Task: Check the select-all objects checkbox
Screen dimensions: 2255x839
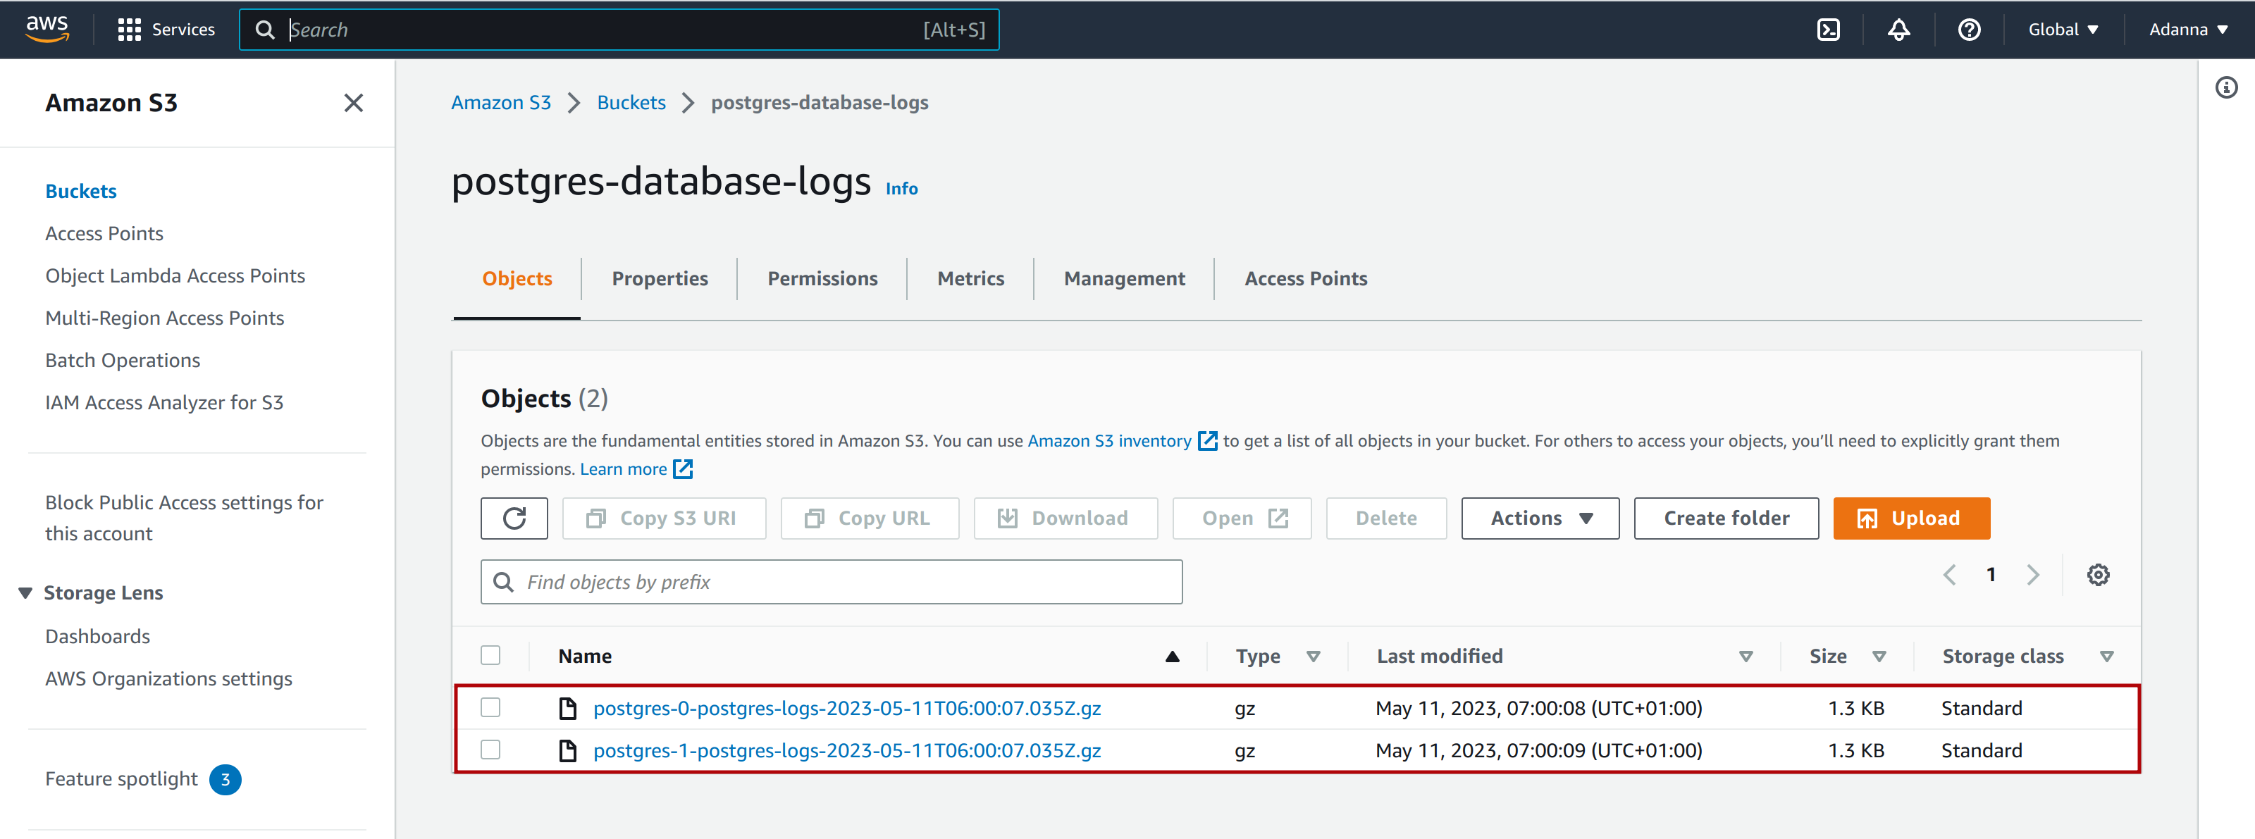Action: [490, 655]
